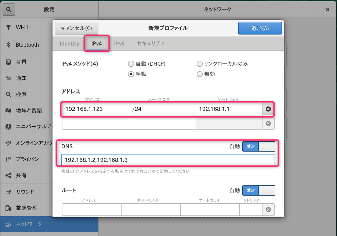Click the route metric input field
Image resolution: width=337 pixels, height=236 pixels.
pyautogui.click(x=251, y=210)
